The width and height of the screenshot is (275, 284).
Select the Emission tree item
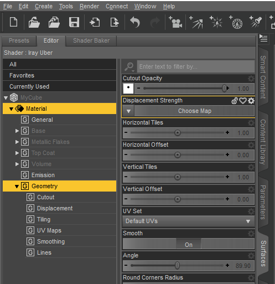pos(43,175)
